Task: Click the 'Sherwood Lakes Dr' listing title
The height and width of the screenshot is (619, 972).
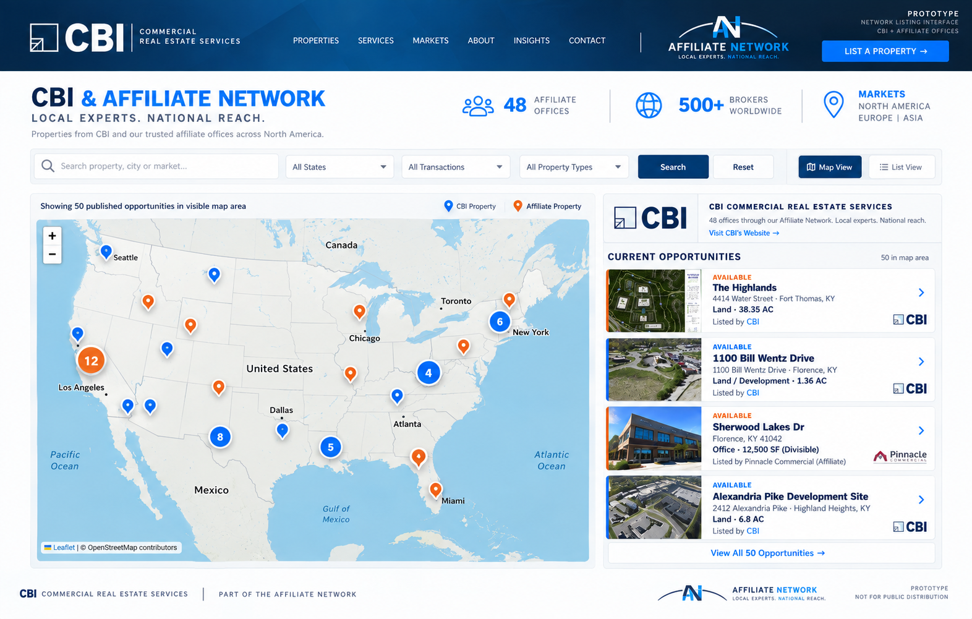Action: point(758,427)
